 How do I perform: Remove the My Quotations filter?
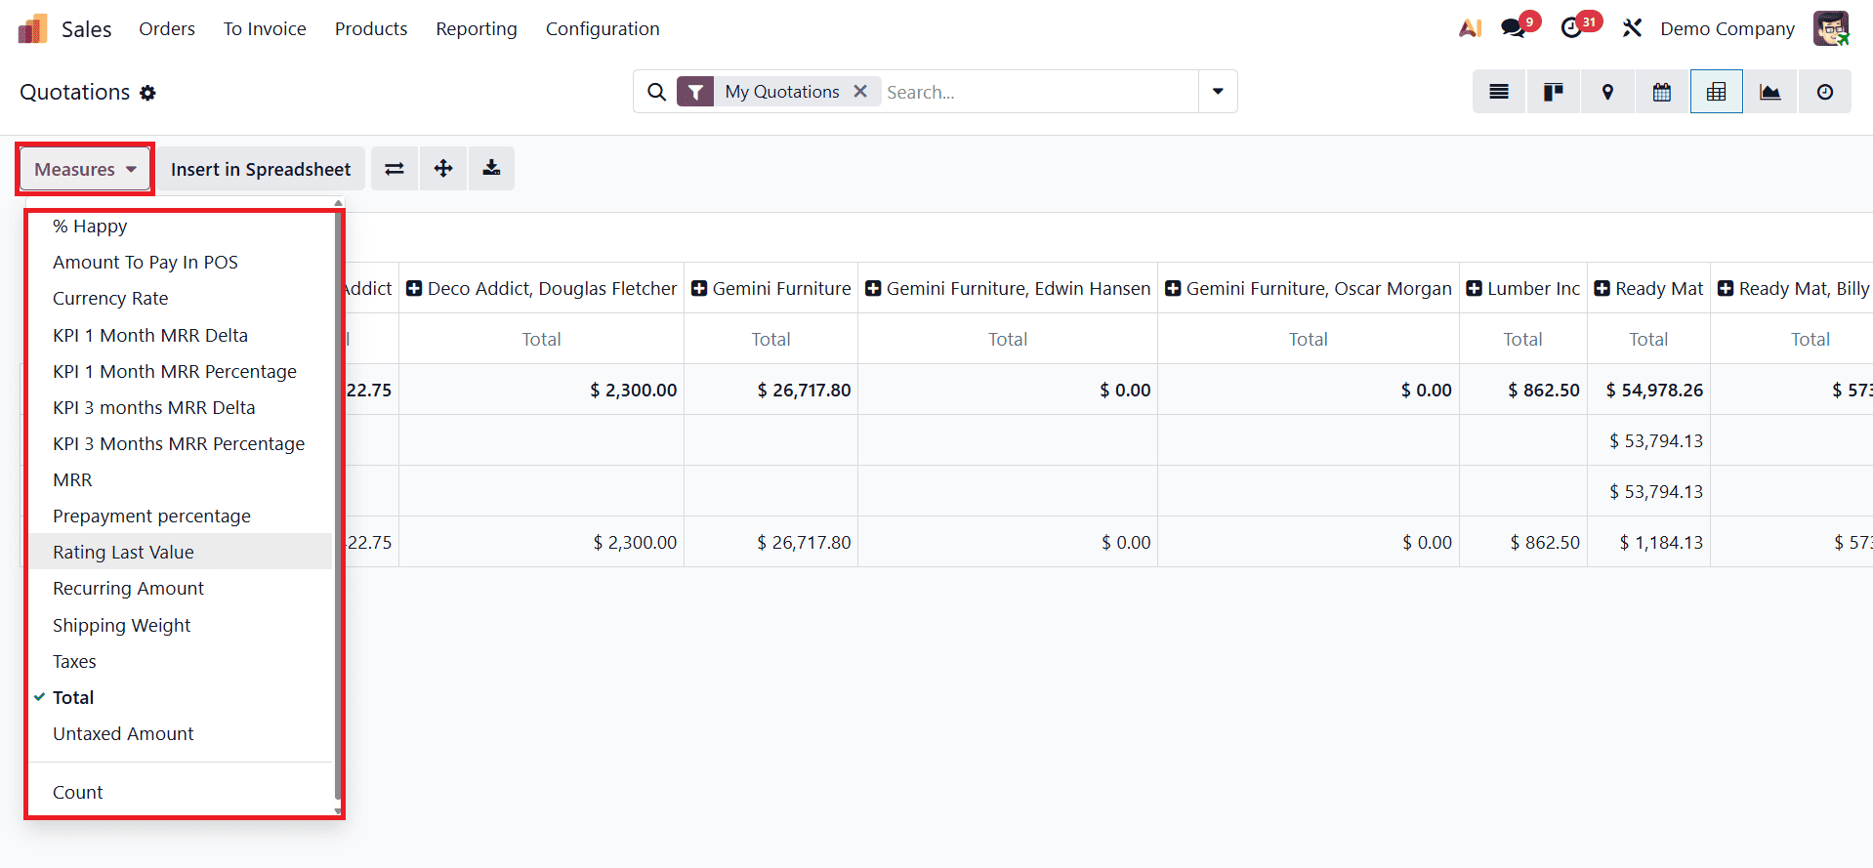coord(860,91)
